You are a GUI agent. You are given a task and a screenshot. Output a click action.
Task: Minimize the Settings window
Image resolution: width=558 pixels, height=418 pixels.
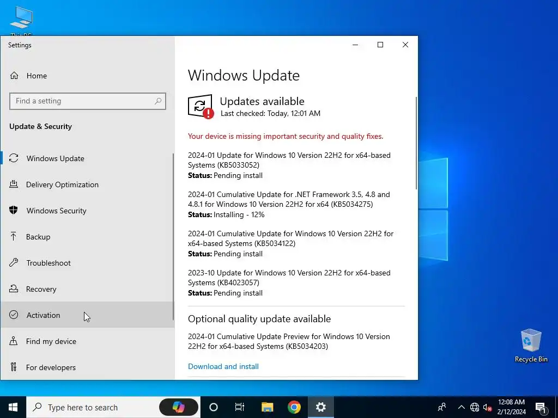pyautogui.click(x=355, y=45)
